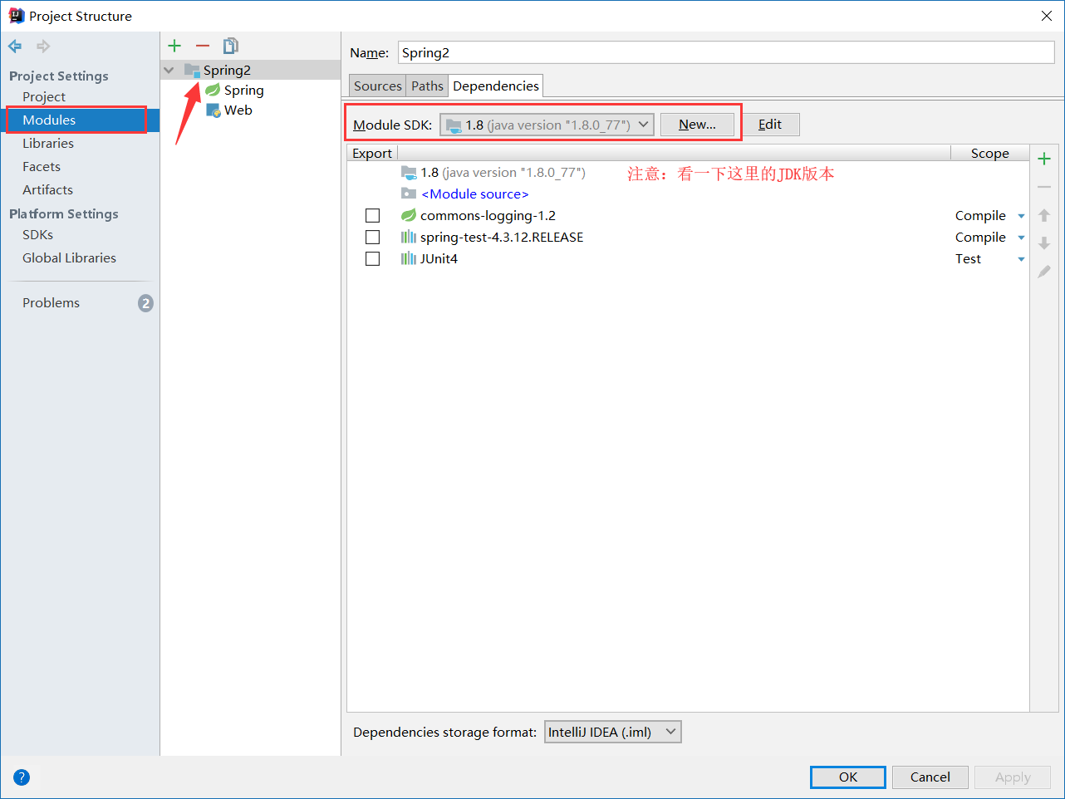This screenshot has width=1065, height=799.
Task: Open scope dropdown for commons-logging-1.2
Action: coord(1021,216)
